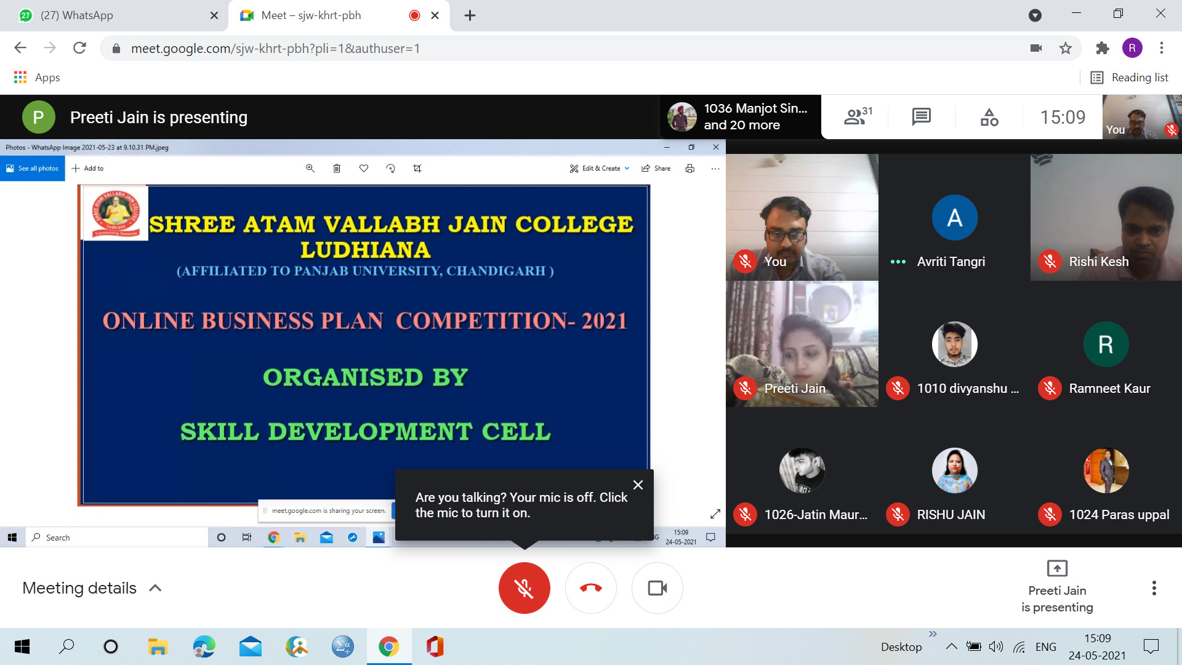The image size is (1182, 665).
Task: Click 1010 divyanshu participant tile
Action: coord(954,344)
